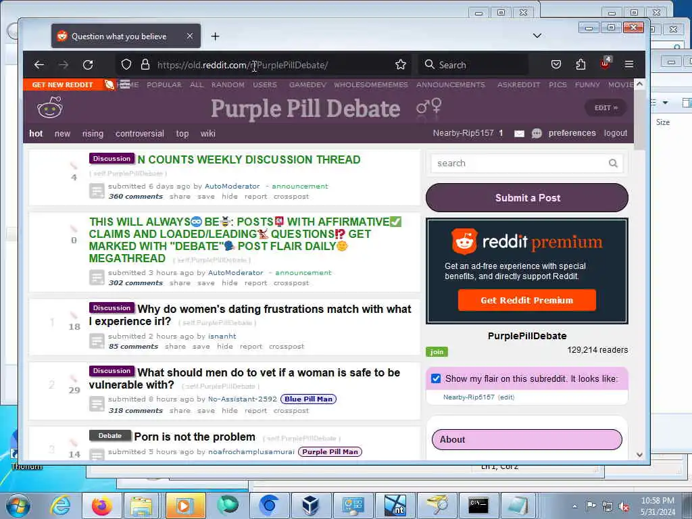Select the 'rising' sorting tab

[93, 133]
